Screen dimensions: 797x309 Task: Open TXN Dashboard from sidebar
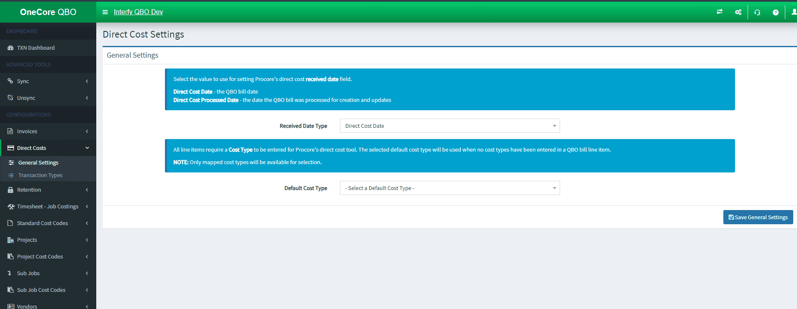point(36,48)
